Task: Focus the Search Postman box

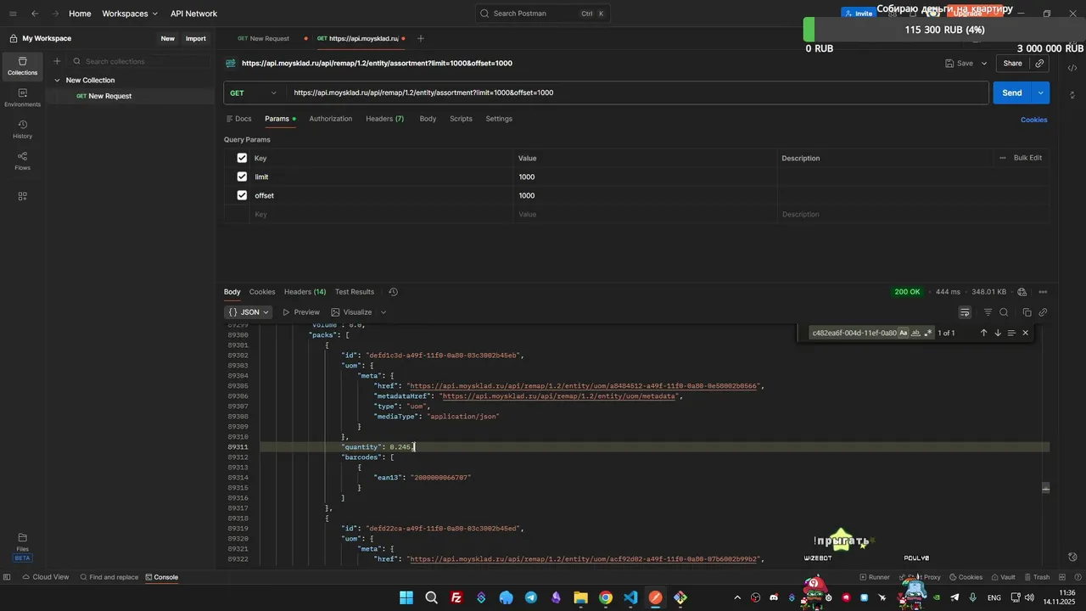Action: pyautogui.click(x=543, y=14)
